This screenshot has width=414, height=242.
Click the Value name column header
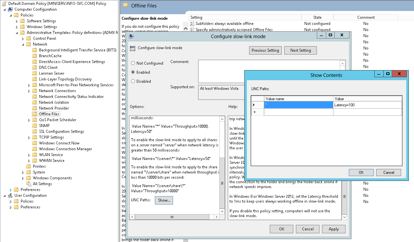[x=299, y=99]
